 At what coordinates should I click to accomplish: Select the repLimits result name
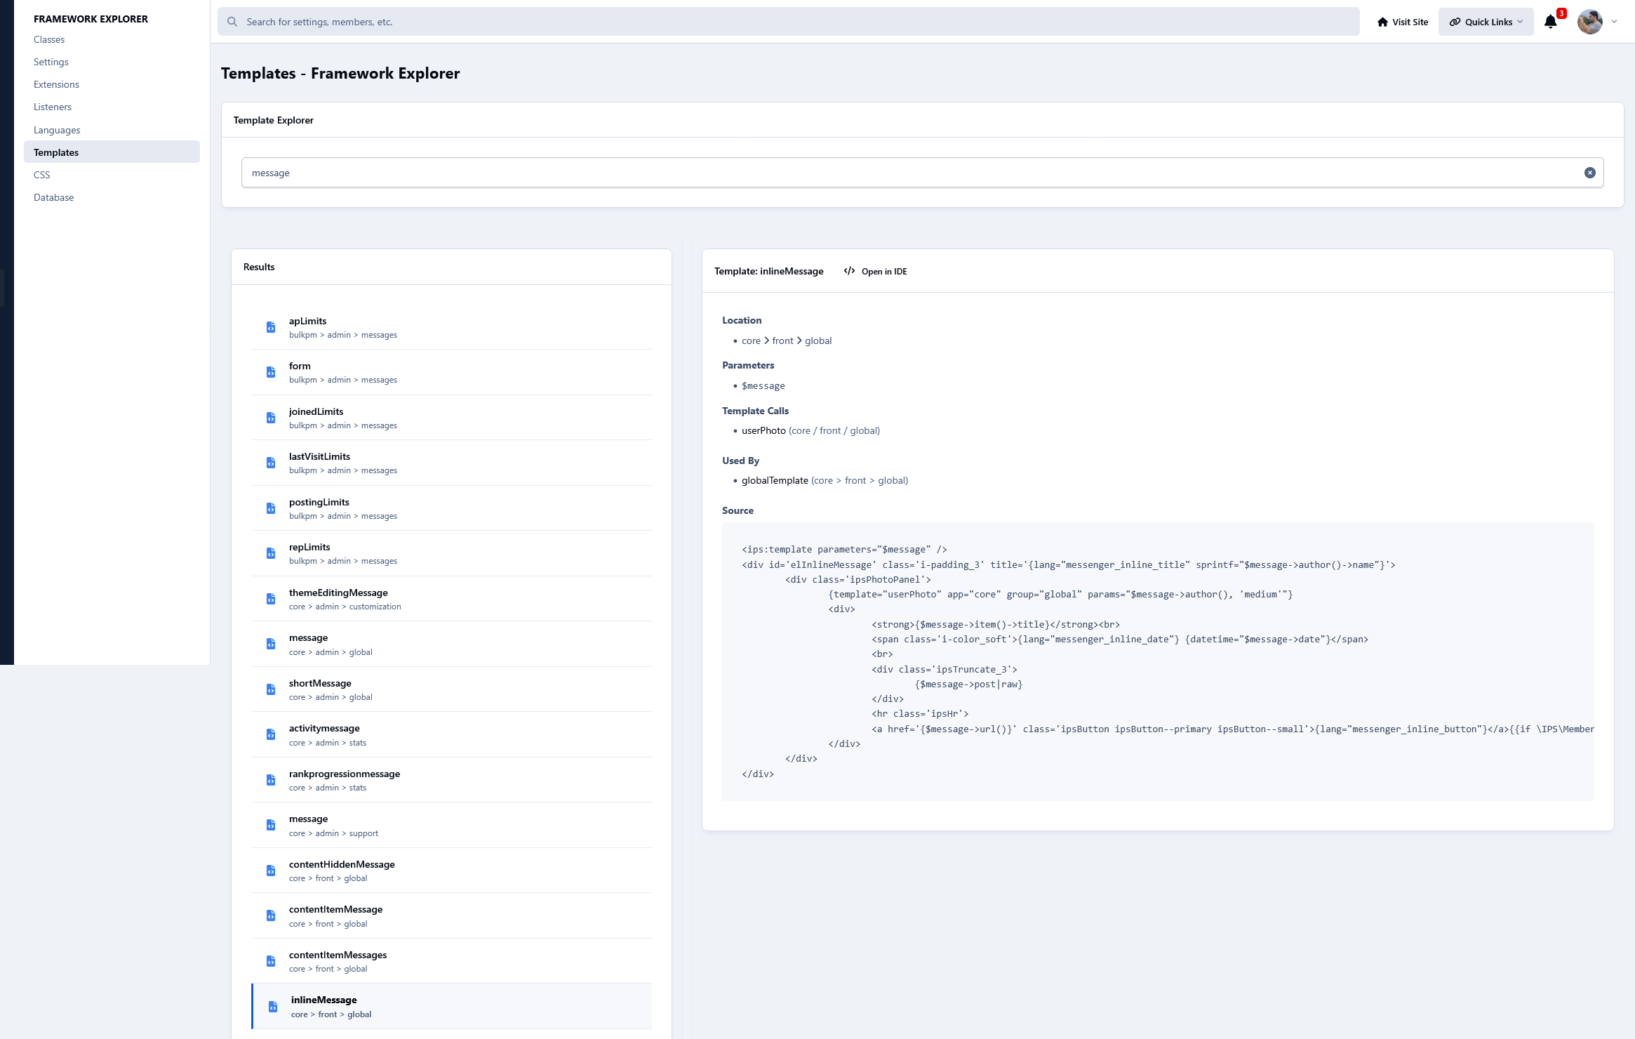click(309, 547)
